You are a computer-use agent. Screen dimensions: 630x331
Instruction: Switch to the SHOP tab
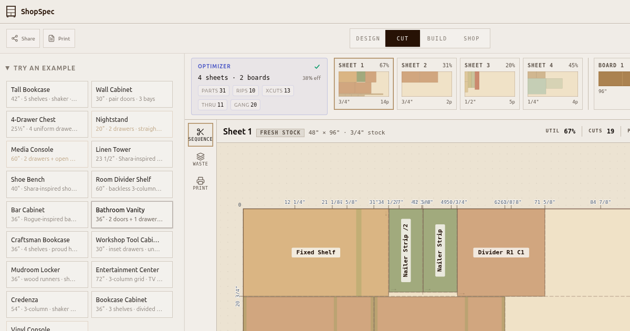(x=471, y=38)
